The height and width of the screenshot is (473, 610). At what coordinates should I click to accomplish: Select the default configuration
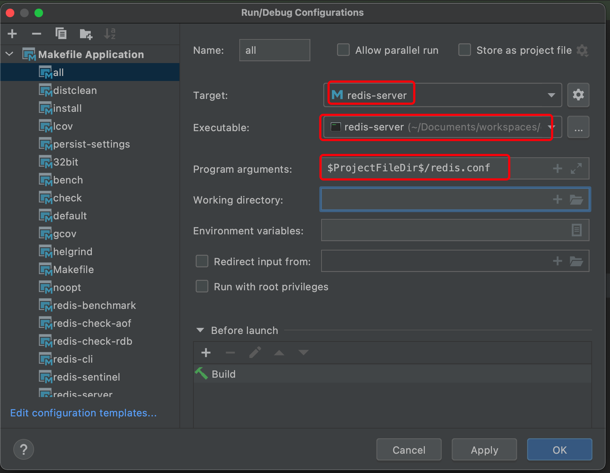90,216
